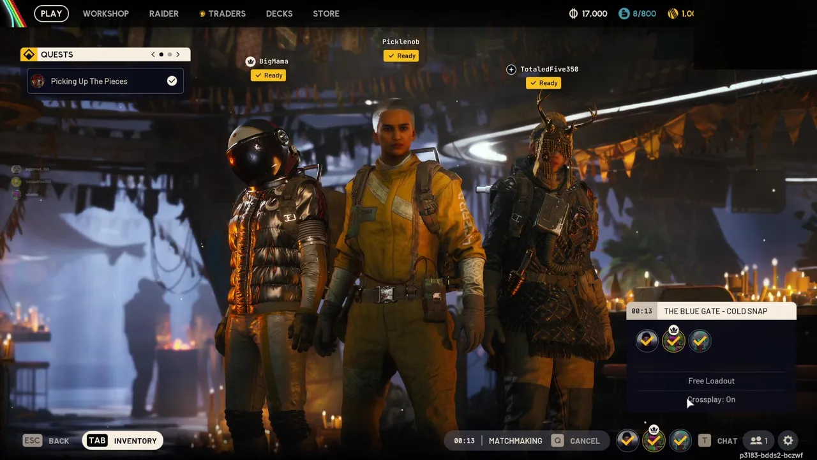
Task: Click the ESC BACK button
Action: click(x=46, y=441)
